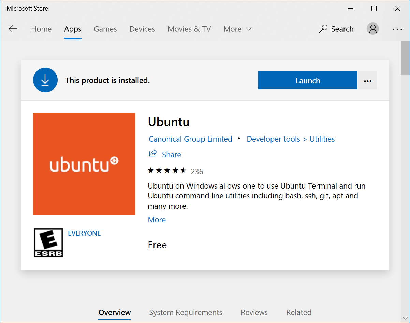Expand the More dropdown menu
This screenshot has height=323, width=410.
(x=237, y=29)
